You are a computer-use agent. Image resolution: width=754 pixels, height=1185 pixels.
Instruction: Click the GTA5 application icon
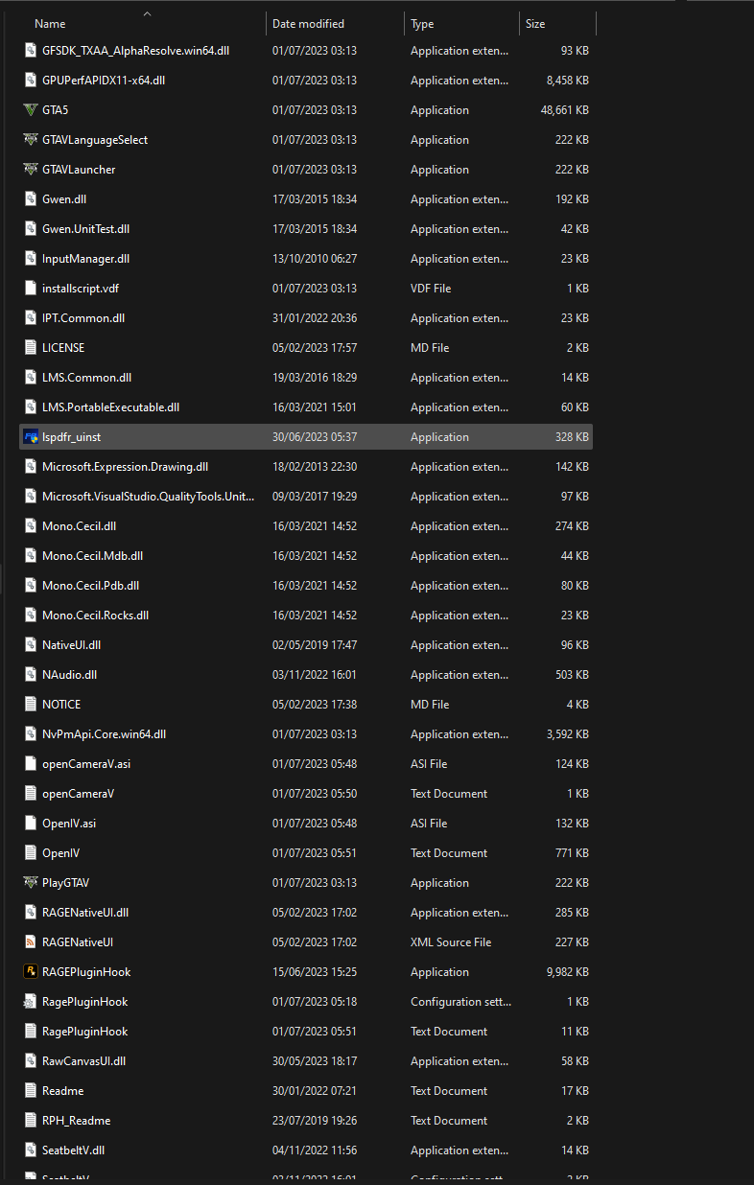coord(31,110)
